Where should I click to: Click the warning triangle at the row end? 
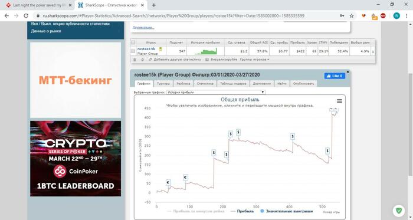373,52
